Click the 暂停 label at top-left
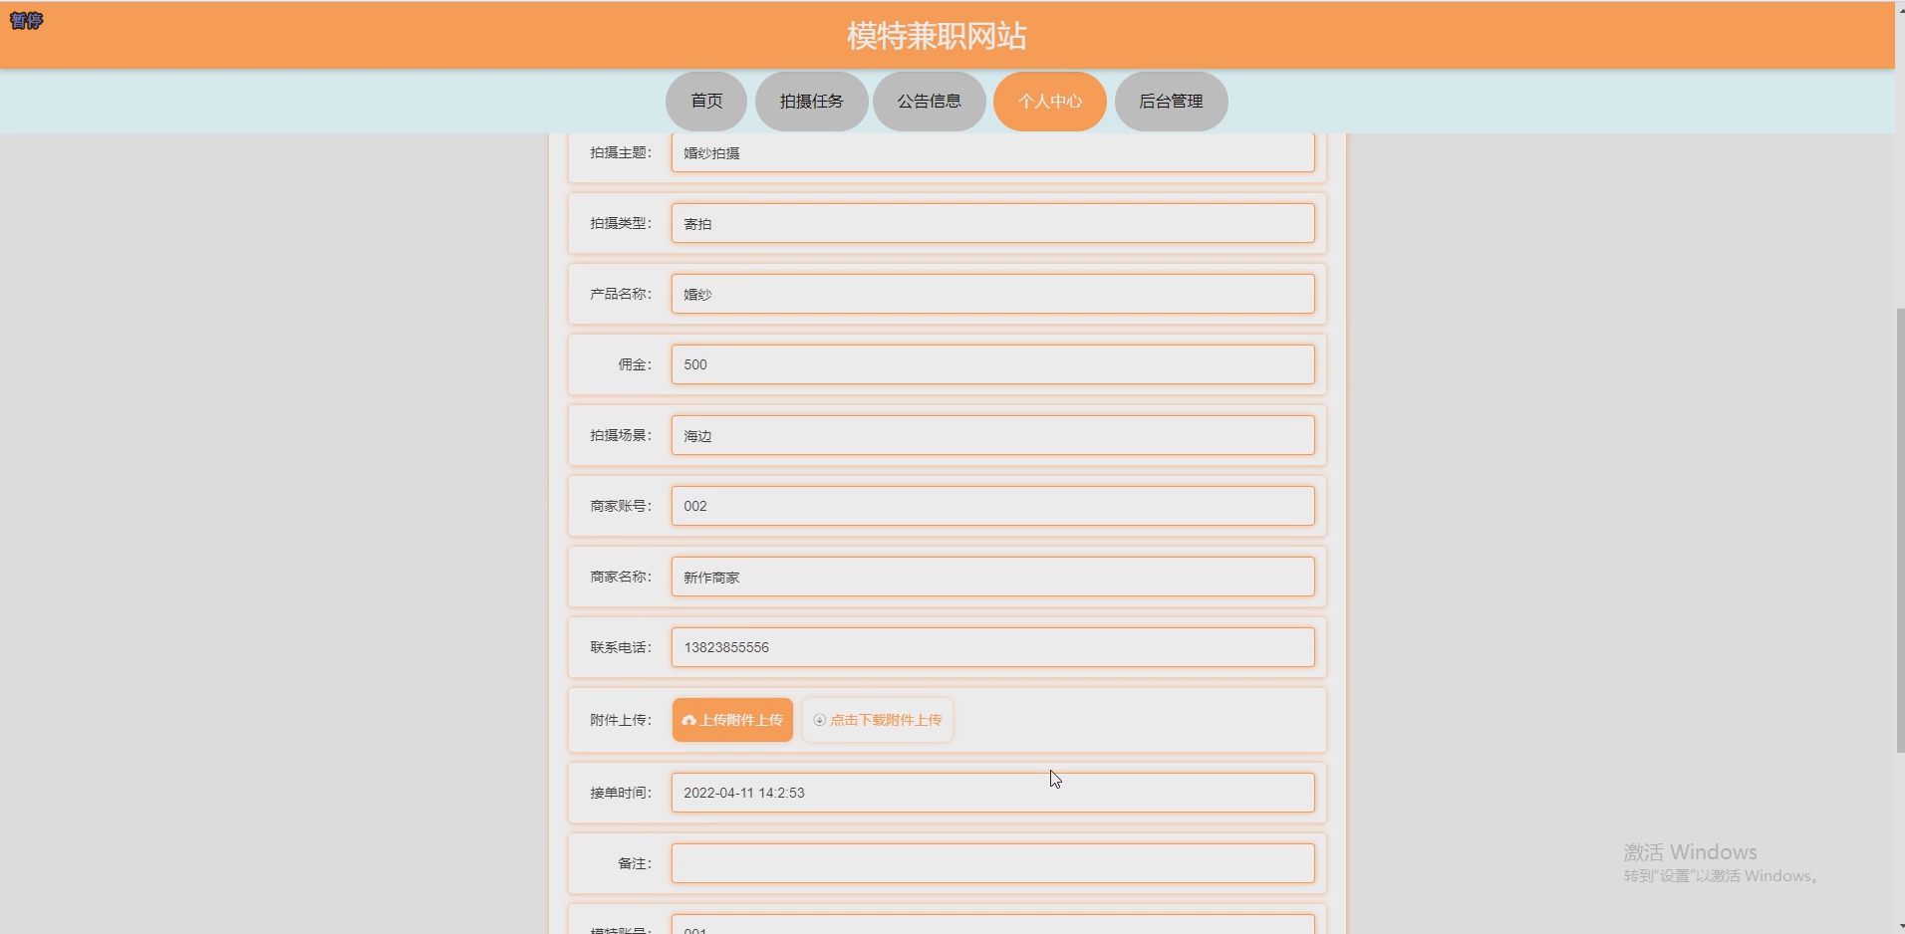This screenshot has height=934, width=1905. coord(26,20)
